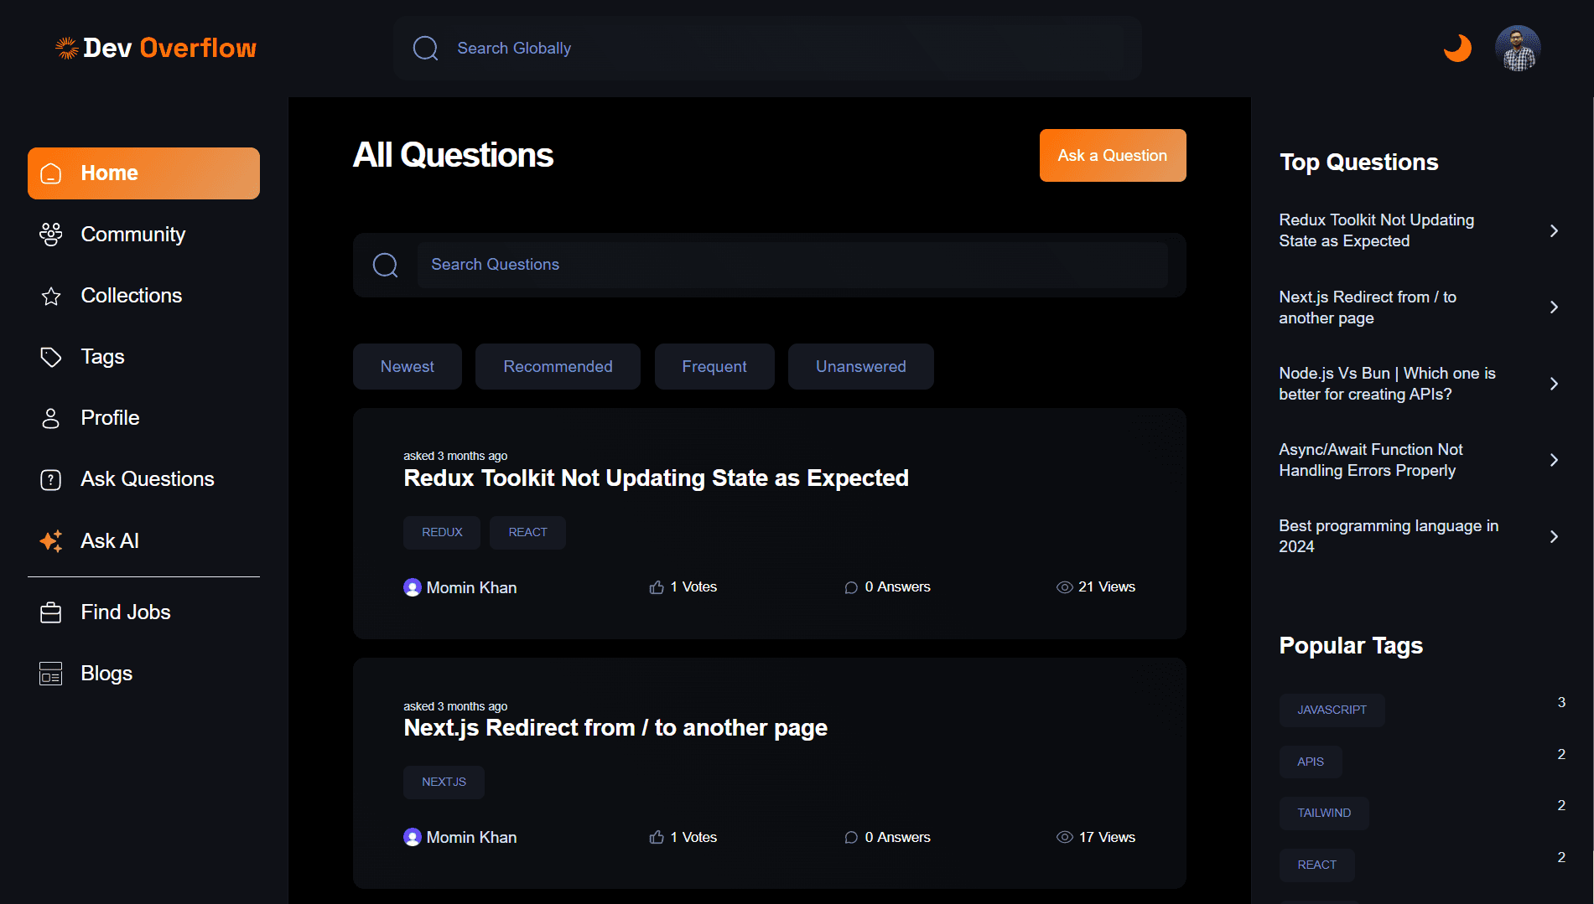Expand the Node.js Vs Bun chevron
Screen dimensions: 1594x904
coord(1554,384)
